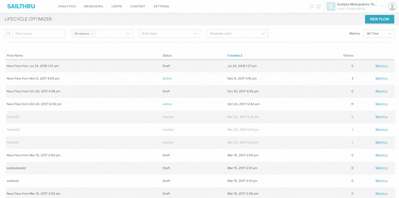Open Metrics for Oct 30, 2017 flow
The image size is (399, 198).
click(381, 92)
